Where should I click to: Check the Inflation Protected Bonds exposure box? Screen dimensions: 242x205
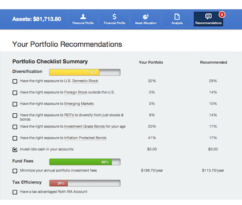pyautogui.click(x=15, y=138)
